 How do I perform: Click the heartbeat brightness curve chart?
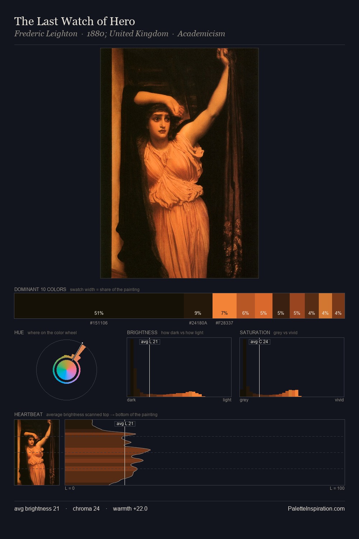[205, 452]
